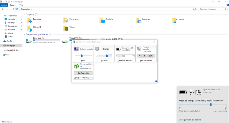Select Acceso rápido in navigation pane
Screen dimensions: 229x123
point(12,16)
